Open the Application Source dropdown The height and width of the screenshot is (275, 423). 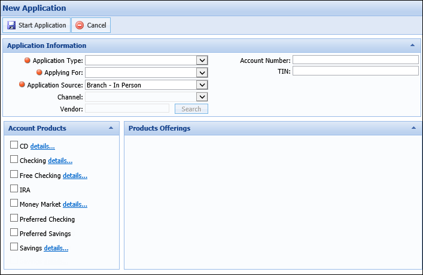pyautogui.click(x=202, y=85)
